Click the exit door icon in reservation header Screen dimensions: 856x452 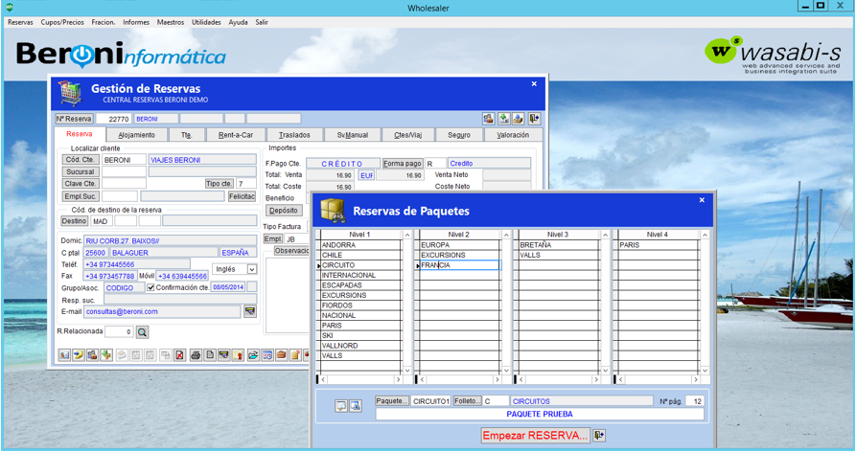[x=534, y=119]
